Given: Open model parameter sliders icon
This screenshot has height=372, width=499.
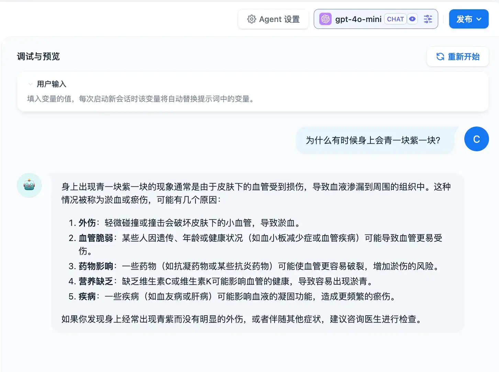Looking at the screenshot, I should click(x=428, y=19).
